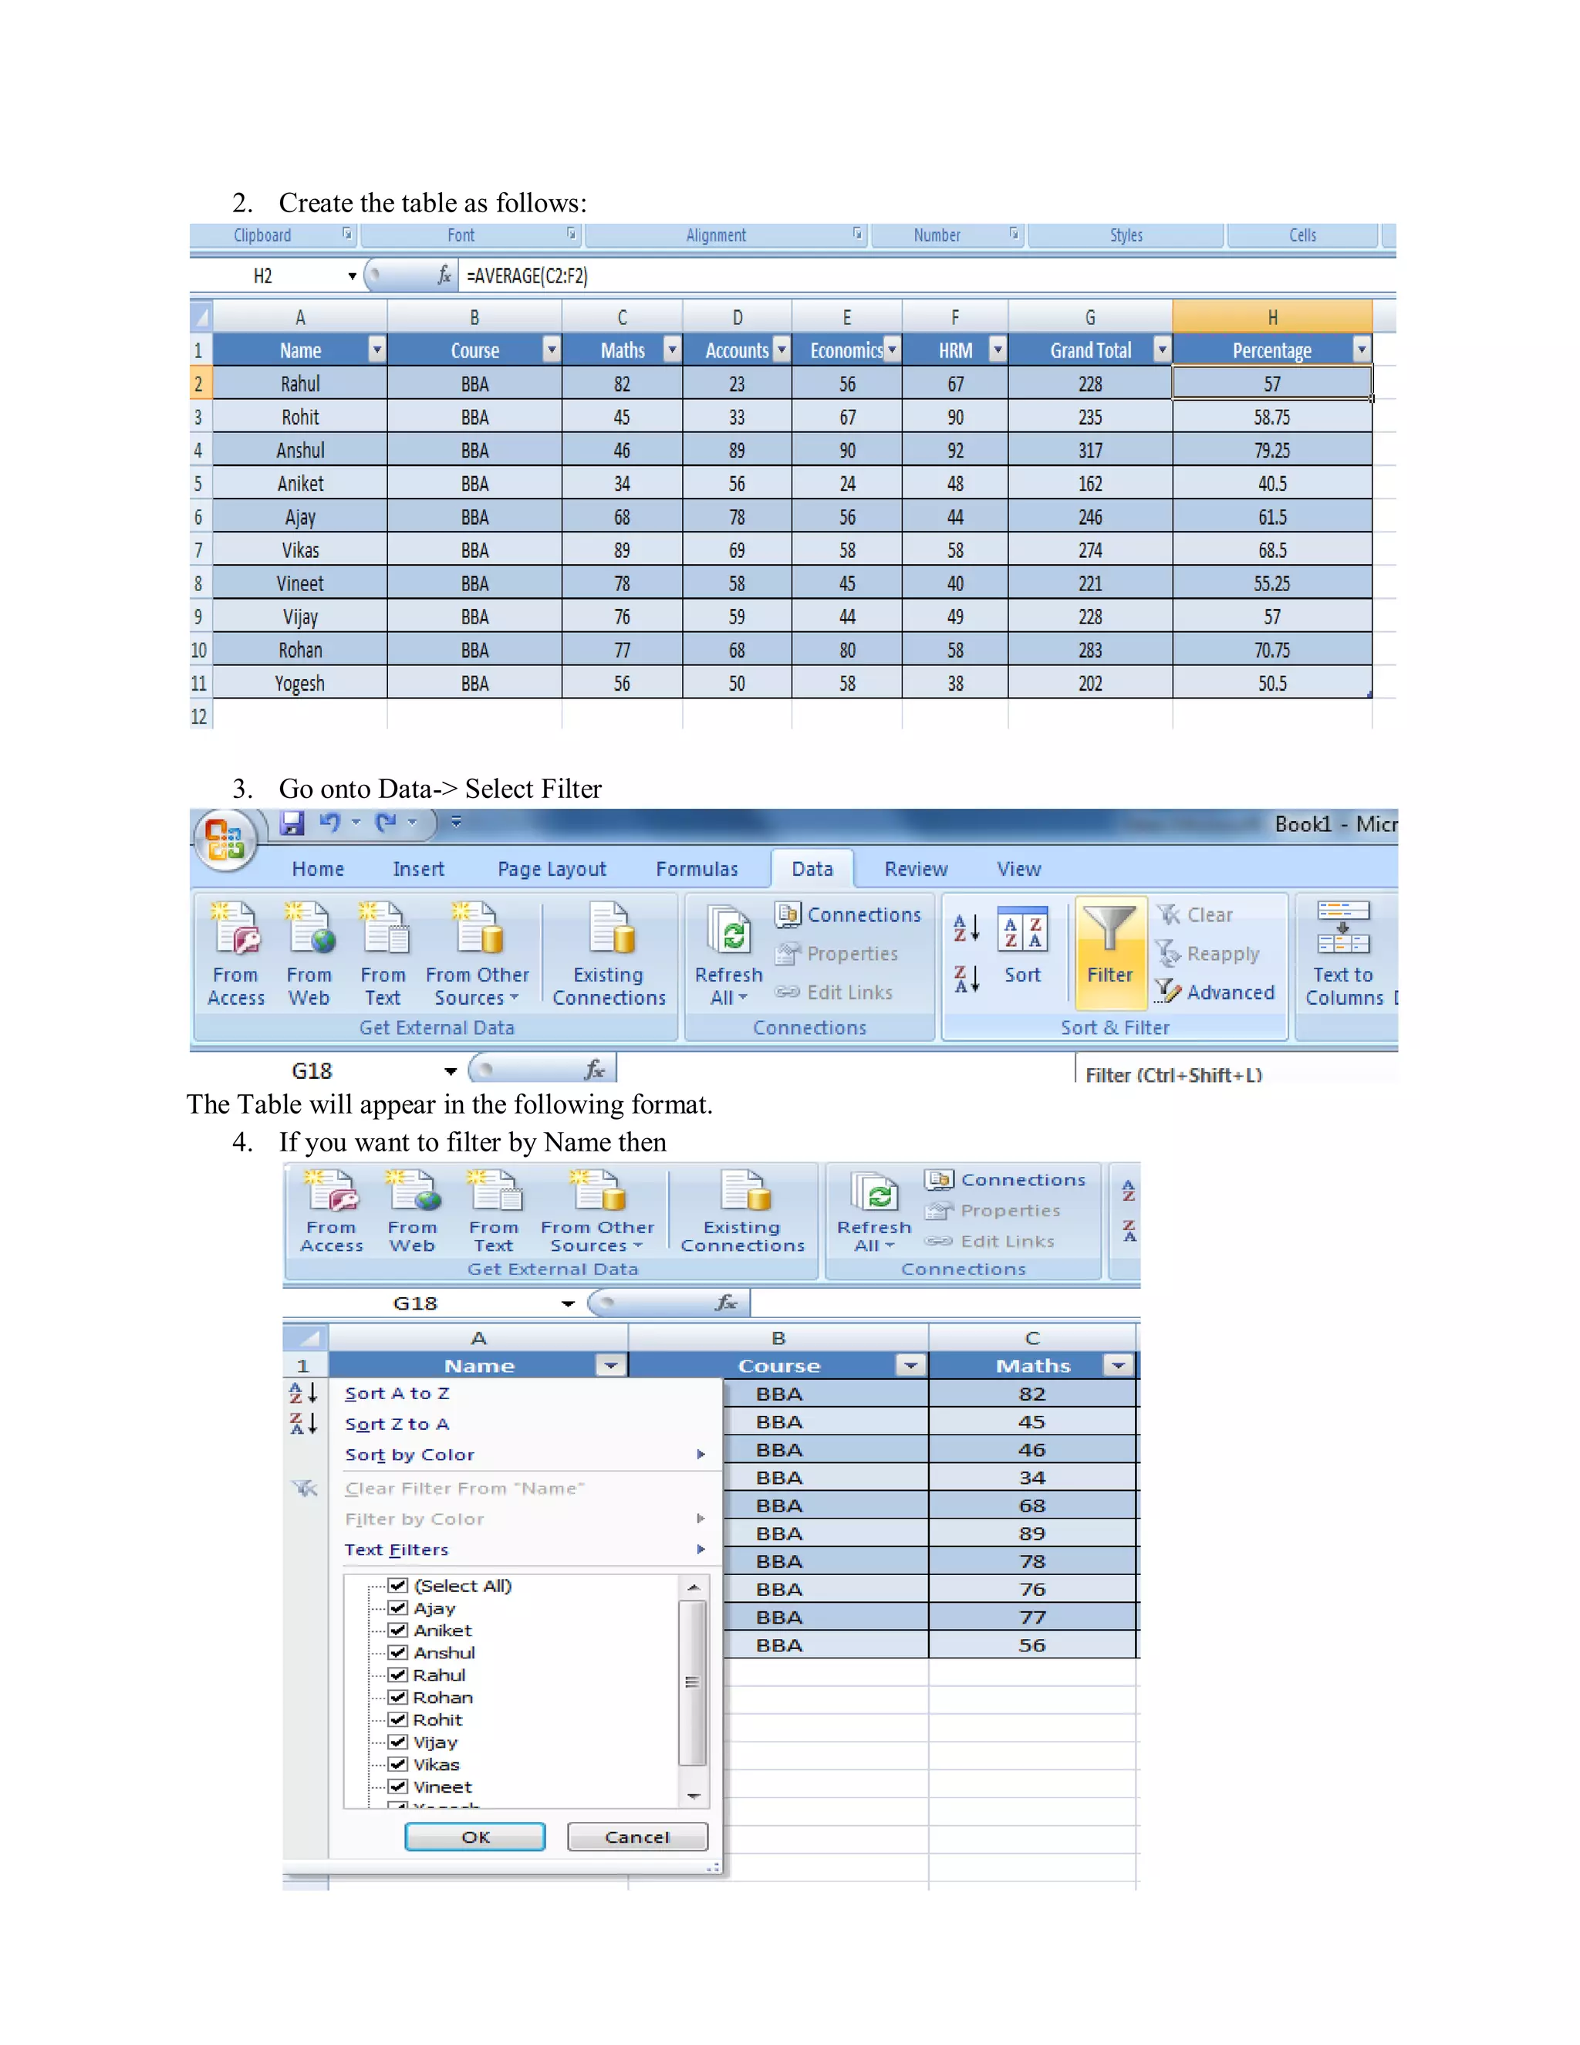Open Accounts column filter dropdown
Image resolution: width=1580 pixels, height=2045 pixels.
pos(782,350)
